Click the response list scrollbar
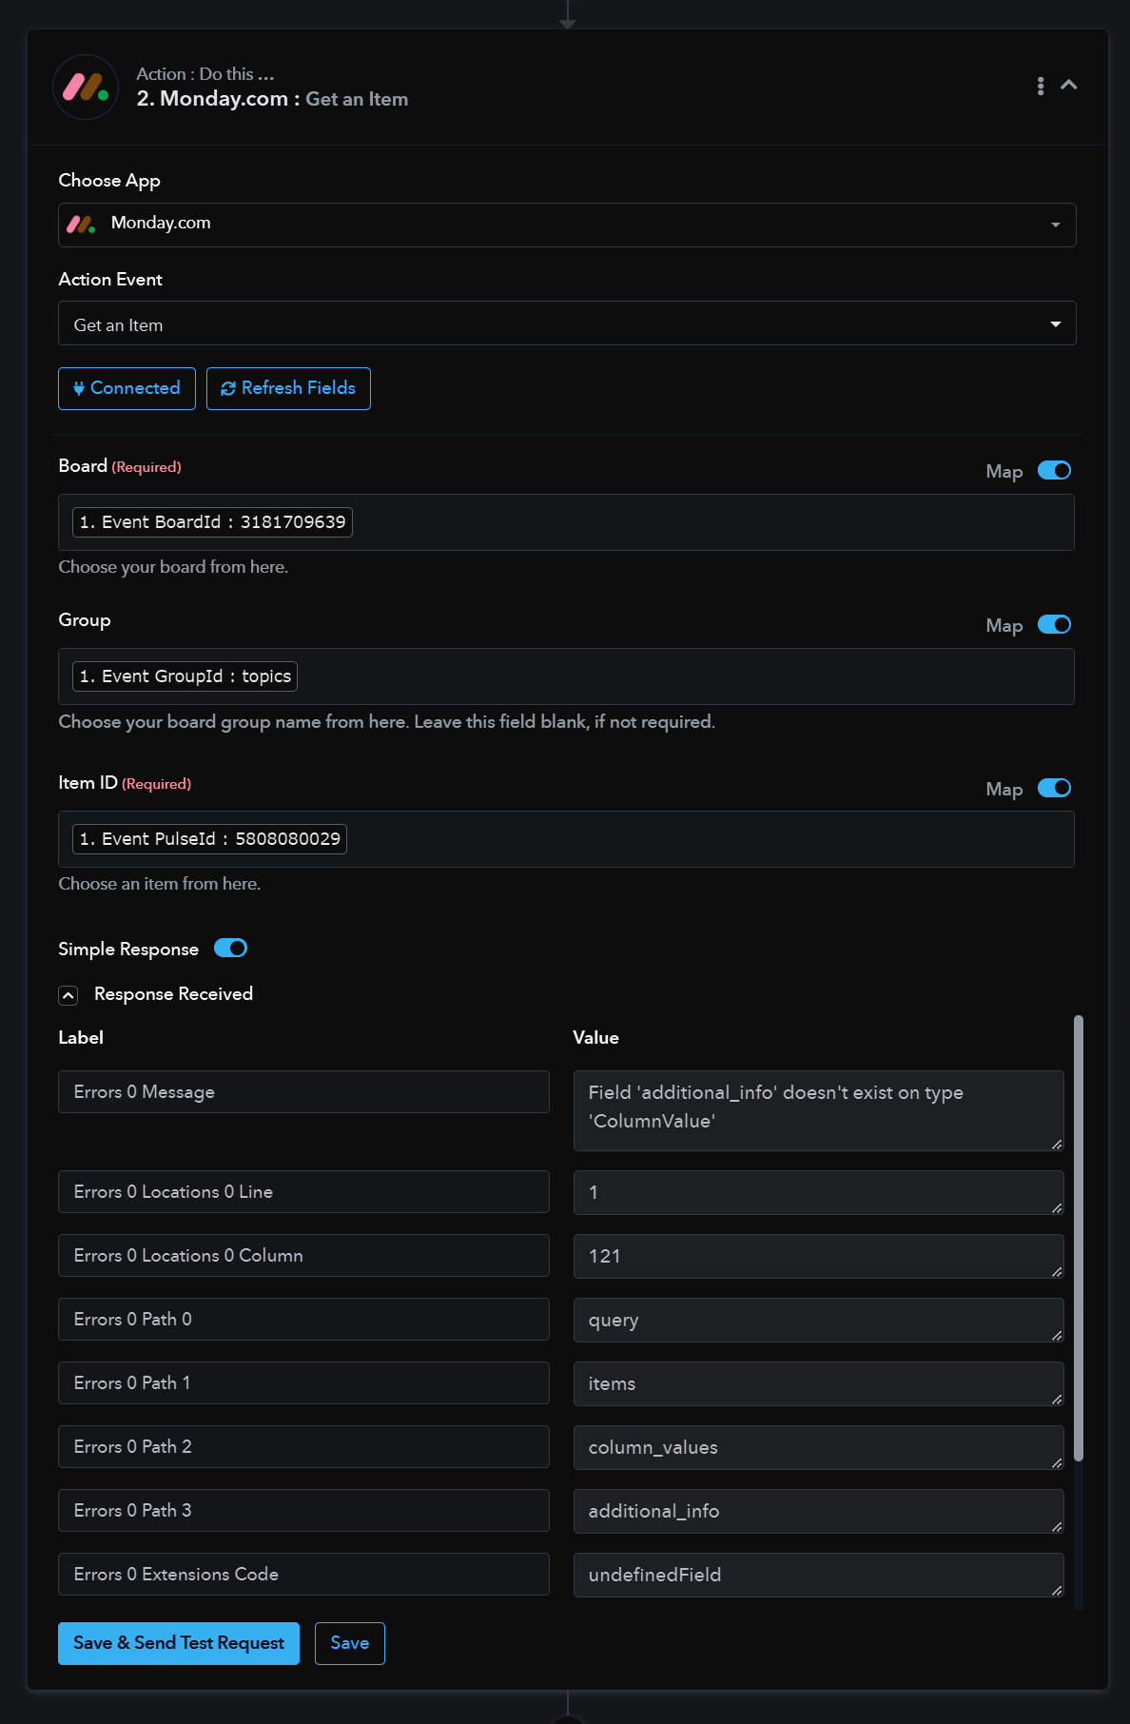This screenshot has height=1724, width=1130. click(1079, 1238)
